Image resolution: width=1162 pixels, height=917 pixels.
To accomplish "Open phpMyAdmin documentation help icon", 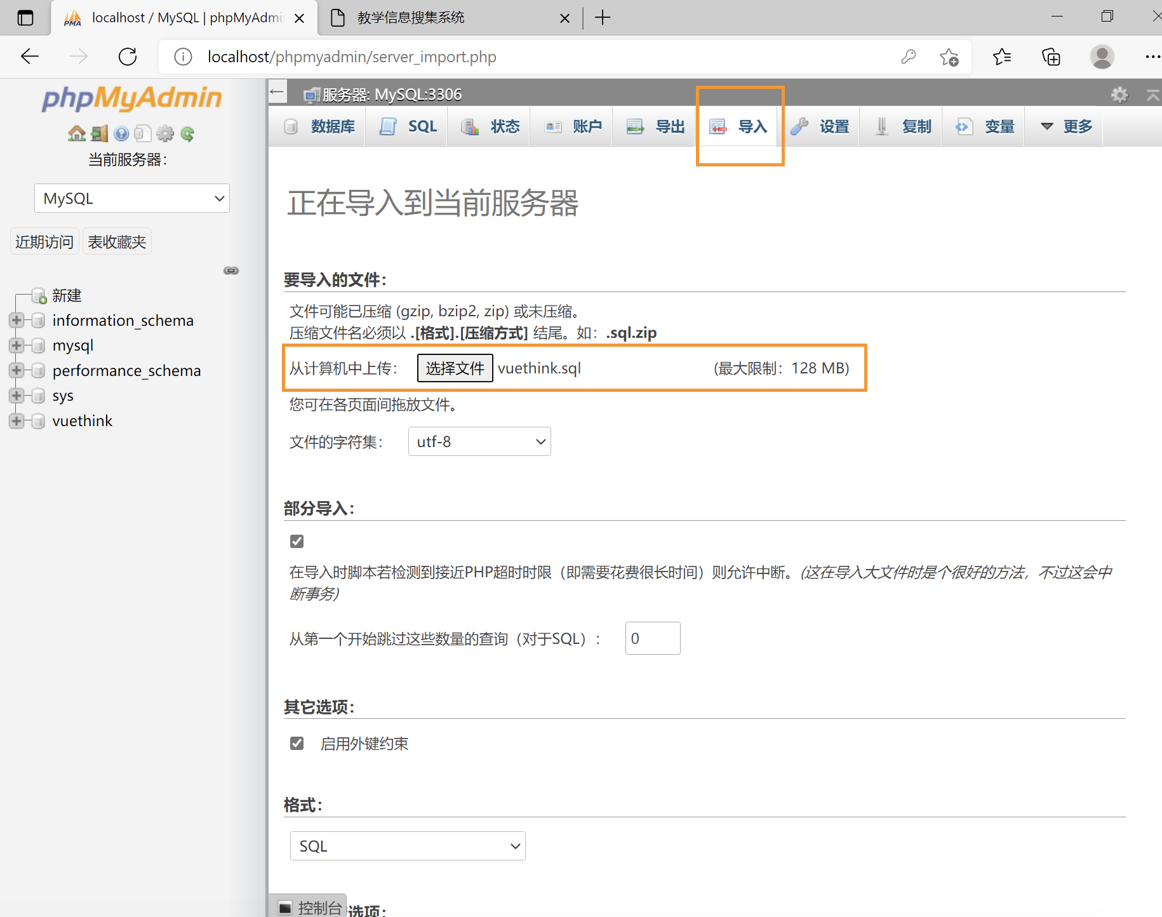I will click(121, 133).
